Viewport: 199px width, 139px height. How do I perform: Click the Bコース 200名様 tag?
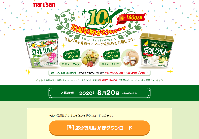[112, 55]
